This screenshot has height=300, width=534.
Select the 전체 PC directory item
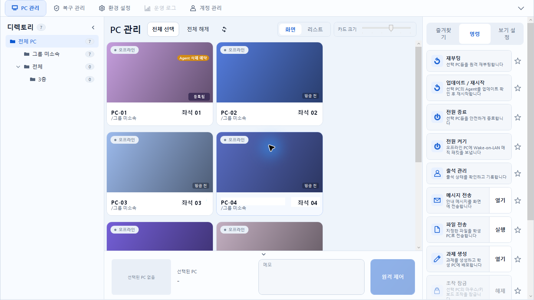[52, 42]
